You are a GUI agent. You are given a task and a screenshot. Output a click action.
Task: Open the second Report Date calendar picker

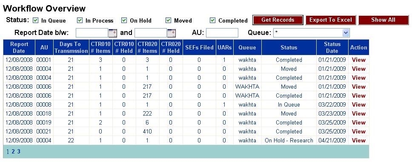[x=172, y=33]
